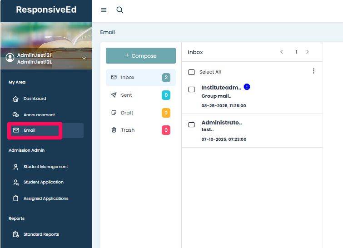Expand the user profile dropdown chevron

(84, 58)
